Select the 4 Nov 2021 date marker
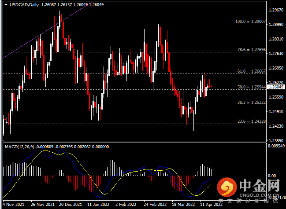Viewport: 286px width, 209px height. 14,205
